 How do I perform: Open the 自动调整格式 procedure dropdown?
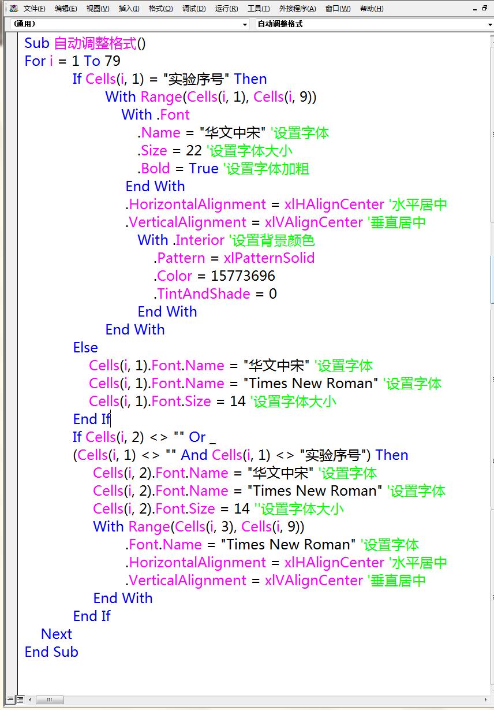(488, 24)
